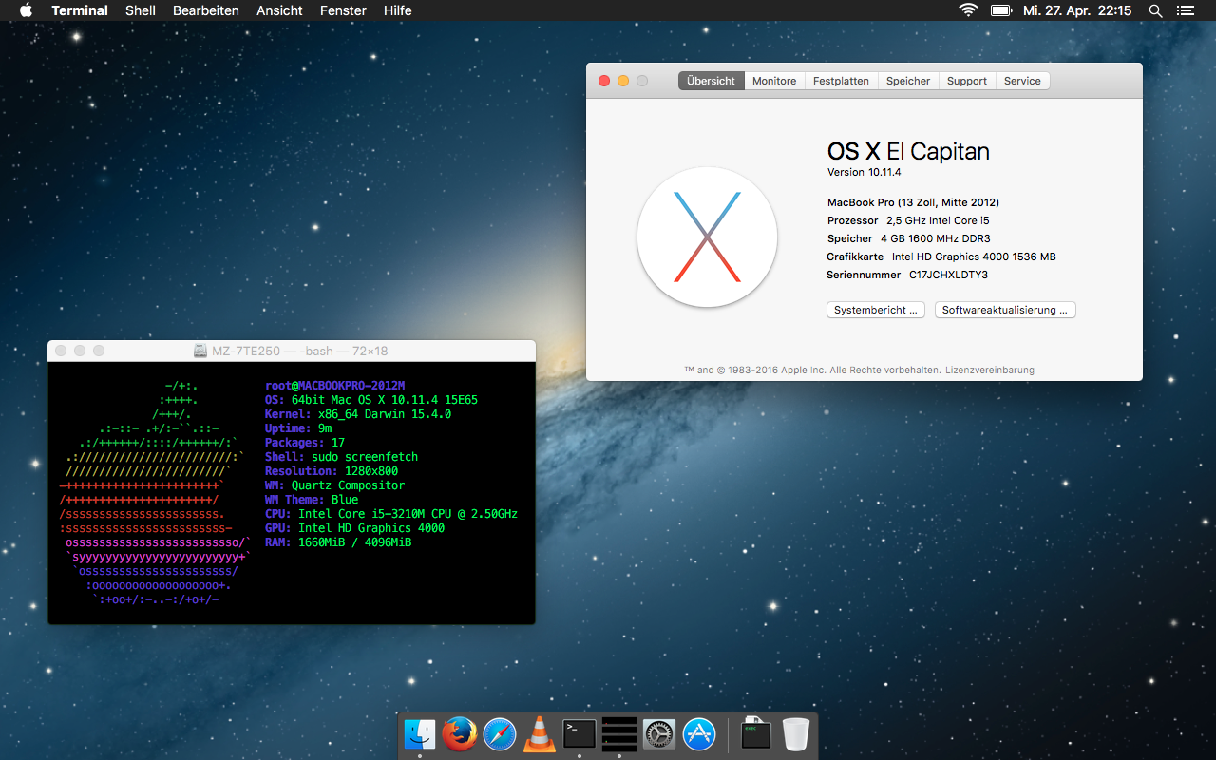Click the Prozessor 2,5 GHz line
The width and height of the screenshot is (1216, 760).
click(908, 220)
